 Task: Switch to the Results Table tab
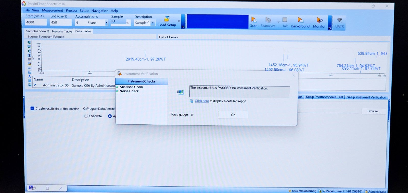(62, 31)
